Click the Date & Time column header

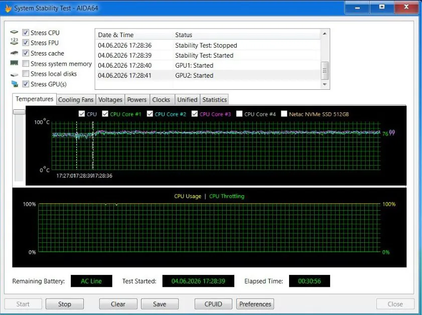(x=134, y=35)
